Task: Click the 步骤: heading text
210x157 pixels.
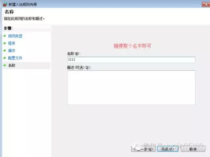Action: pyautogui.click(x=8, y=28)
